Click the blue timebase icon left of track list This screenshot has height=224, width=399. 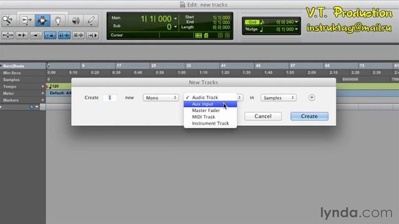point(32,107)
